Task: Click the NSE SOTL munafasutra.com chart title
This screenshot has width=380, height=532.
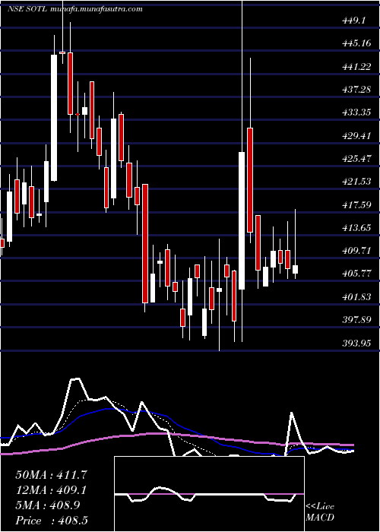Action: point(74,9)
